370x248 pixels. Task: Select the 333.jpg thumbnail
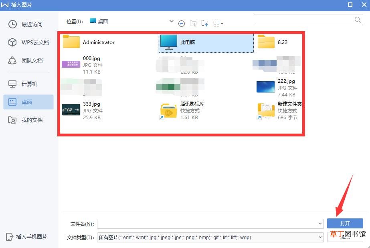coord(71,110)
